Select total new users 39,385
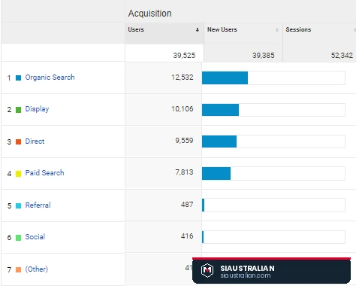Viewport: 356px width, 289px height. [x=264, y=55]
